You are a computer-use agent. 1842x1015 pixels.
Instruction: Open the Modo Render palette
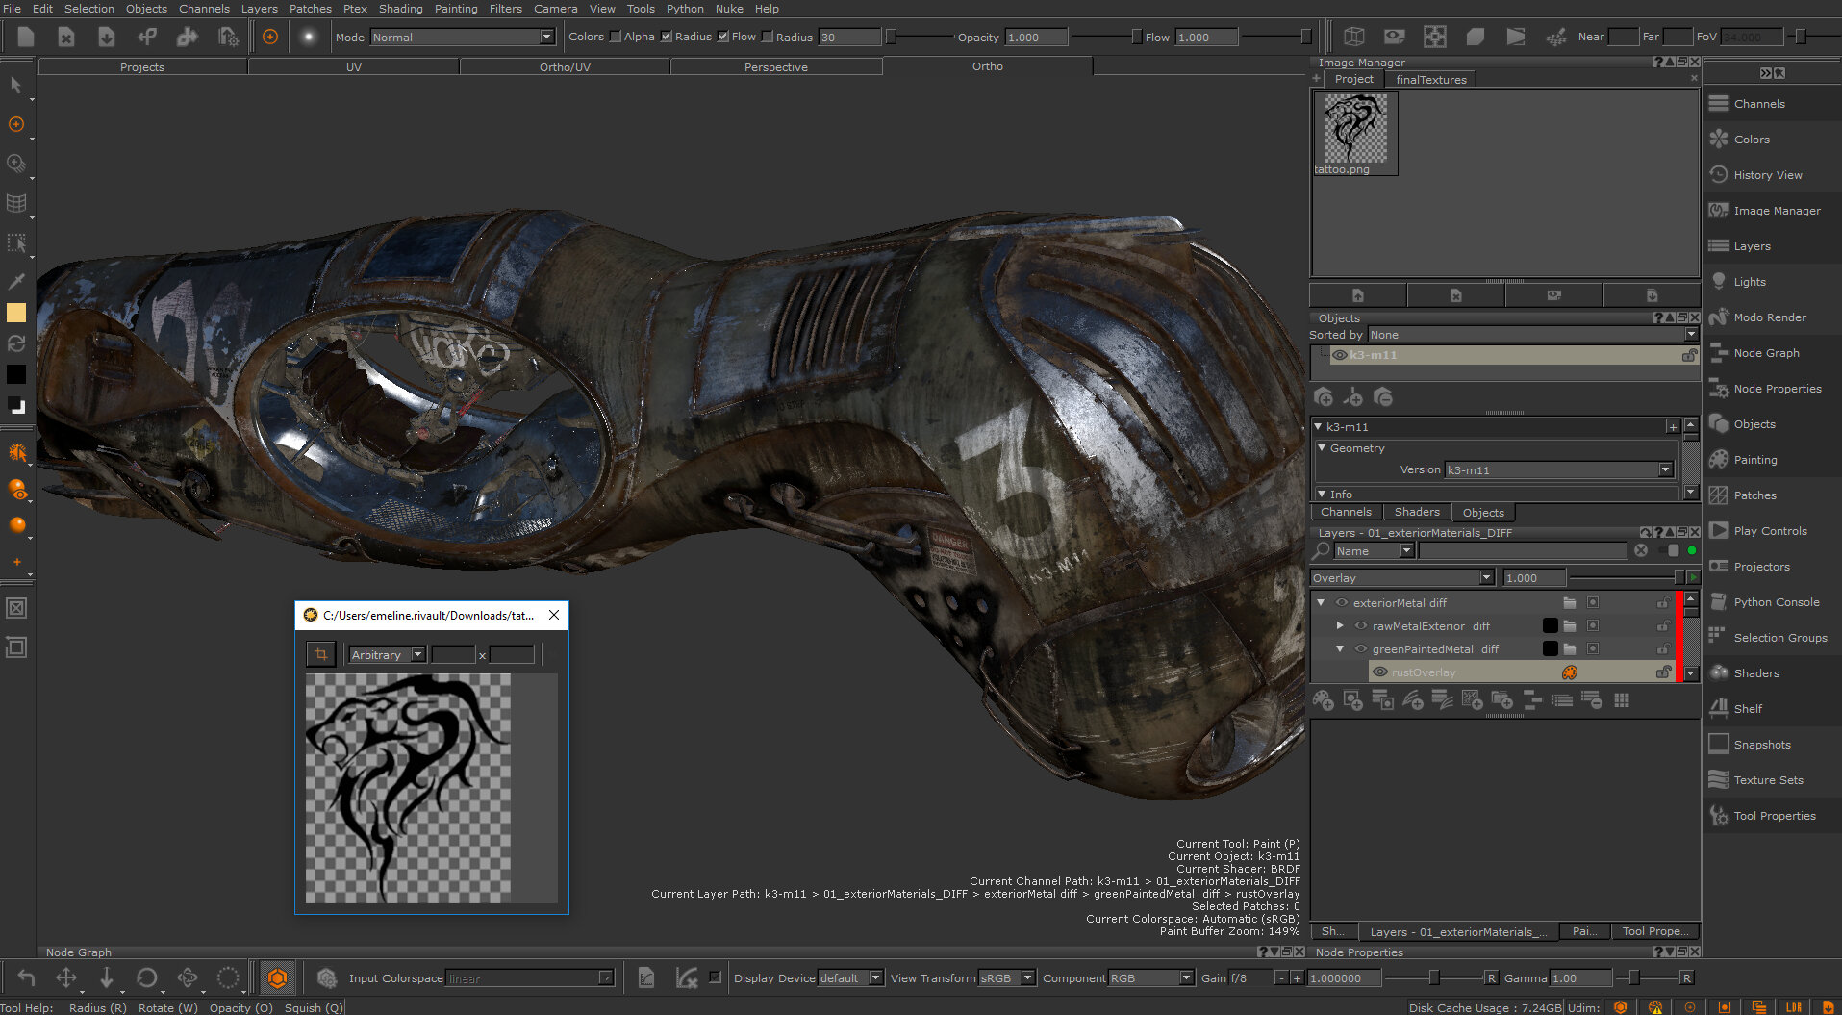(1769, 317)
